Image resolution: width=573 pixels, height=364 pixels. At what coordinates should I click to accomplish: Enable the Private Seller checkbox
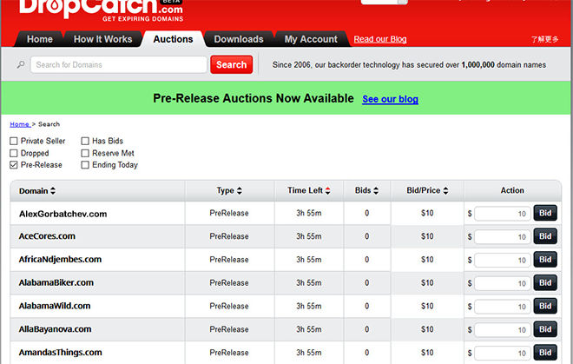click(x=14, y=141)
